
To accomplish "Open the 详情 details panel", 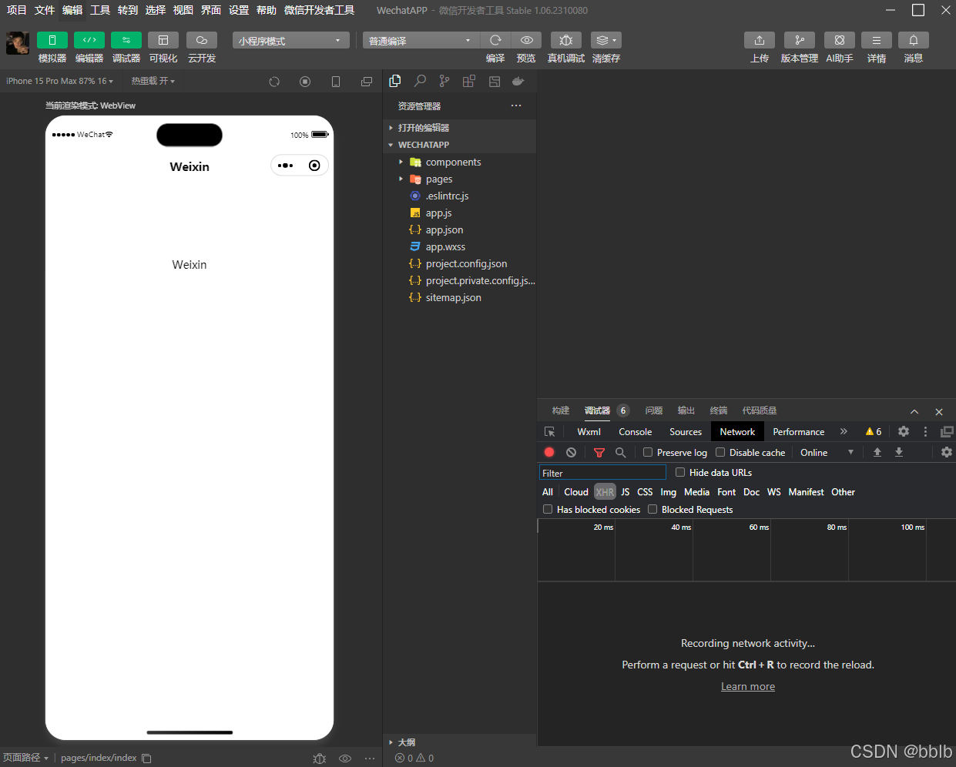I will 877,40.
